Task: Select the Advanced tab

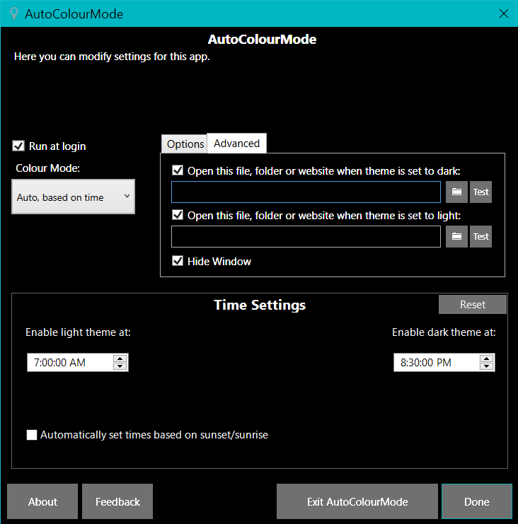Action: coord(237,144)
